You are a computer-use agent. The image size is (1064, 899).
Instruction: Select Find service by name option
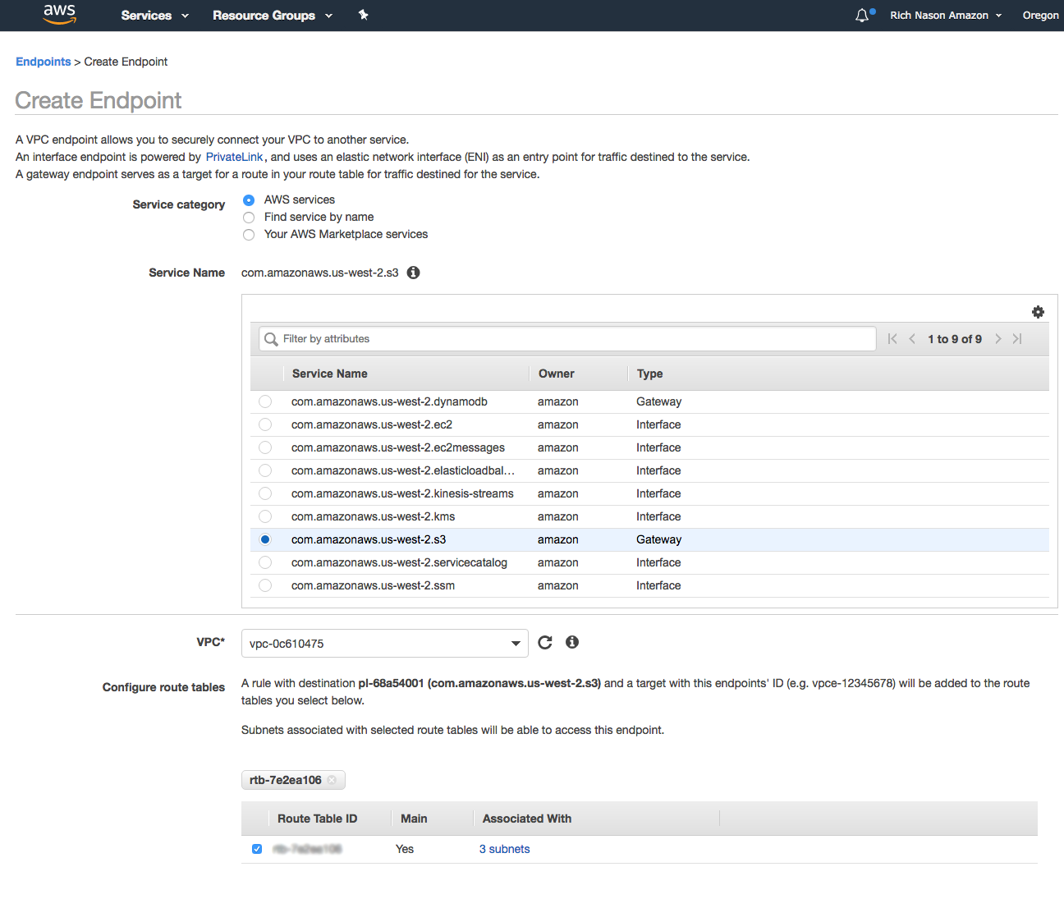pos(249,218)
